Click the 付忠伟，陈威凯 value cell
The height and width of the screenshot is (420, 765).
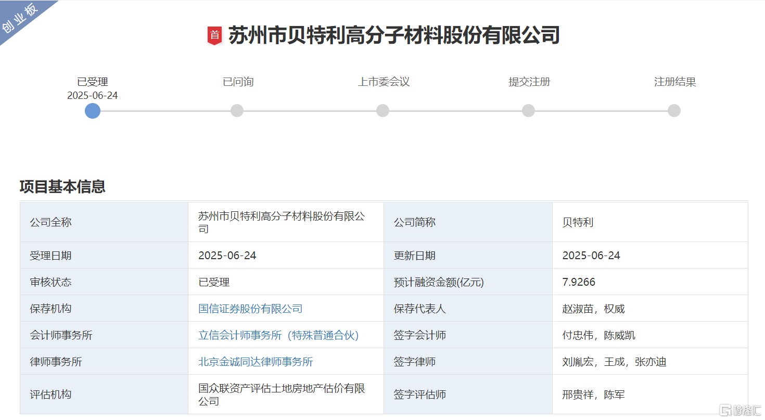click(x=650, y=335)
